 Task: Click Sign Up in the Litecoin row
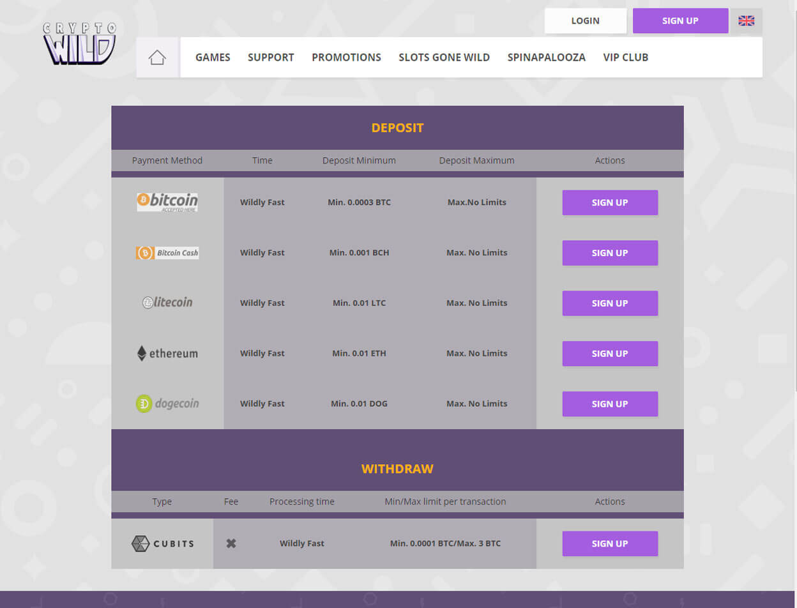coord(610,303)
